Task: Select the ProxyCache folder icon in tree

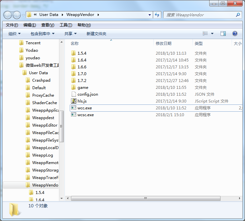Action: (28, 95)
